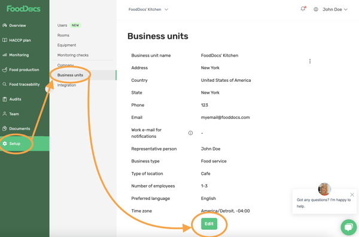Open Integration in setup submenu
Viewport: 359px width, 237px height.
pos(66,85)
